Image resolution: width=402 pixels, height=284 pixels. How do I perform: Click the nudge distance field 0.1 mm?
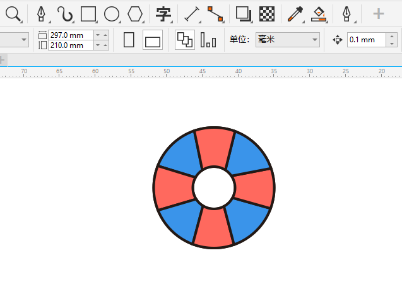click(x=367, y=40)
